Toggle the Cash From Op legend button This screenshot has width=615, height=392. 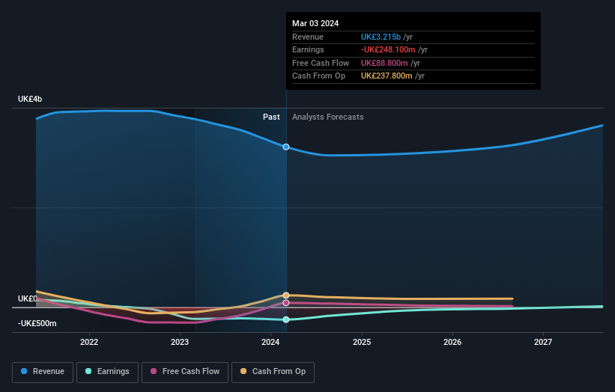pyautogui.click(x=273, y=372)
